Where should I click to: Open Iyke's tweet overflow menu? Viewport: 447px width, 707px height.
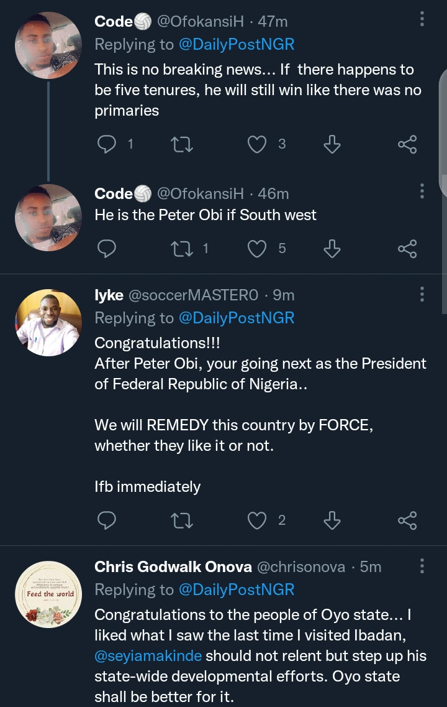(x=422, y=294)
